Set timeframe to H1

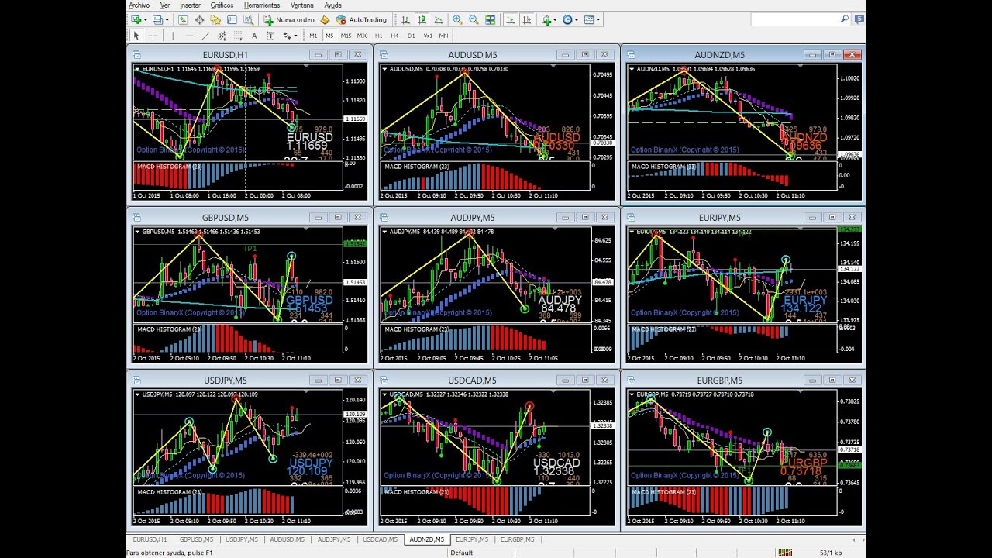click(x=379, y=36)
